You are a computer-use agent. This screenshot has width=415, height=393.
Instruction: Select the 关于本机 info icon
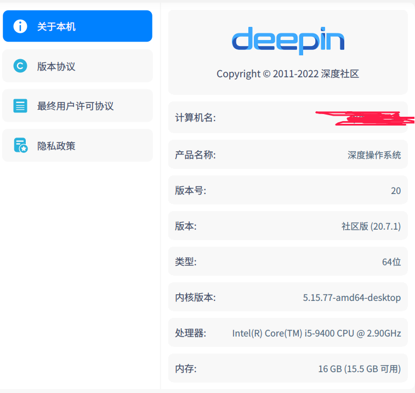tap(20, 26)
